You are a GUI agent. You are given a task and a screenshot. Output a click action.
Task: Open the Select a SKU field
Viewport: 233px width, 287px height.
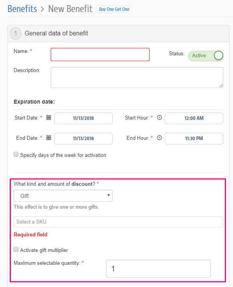[x=118, y=222]
